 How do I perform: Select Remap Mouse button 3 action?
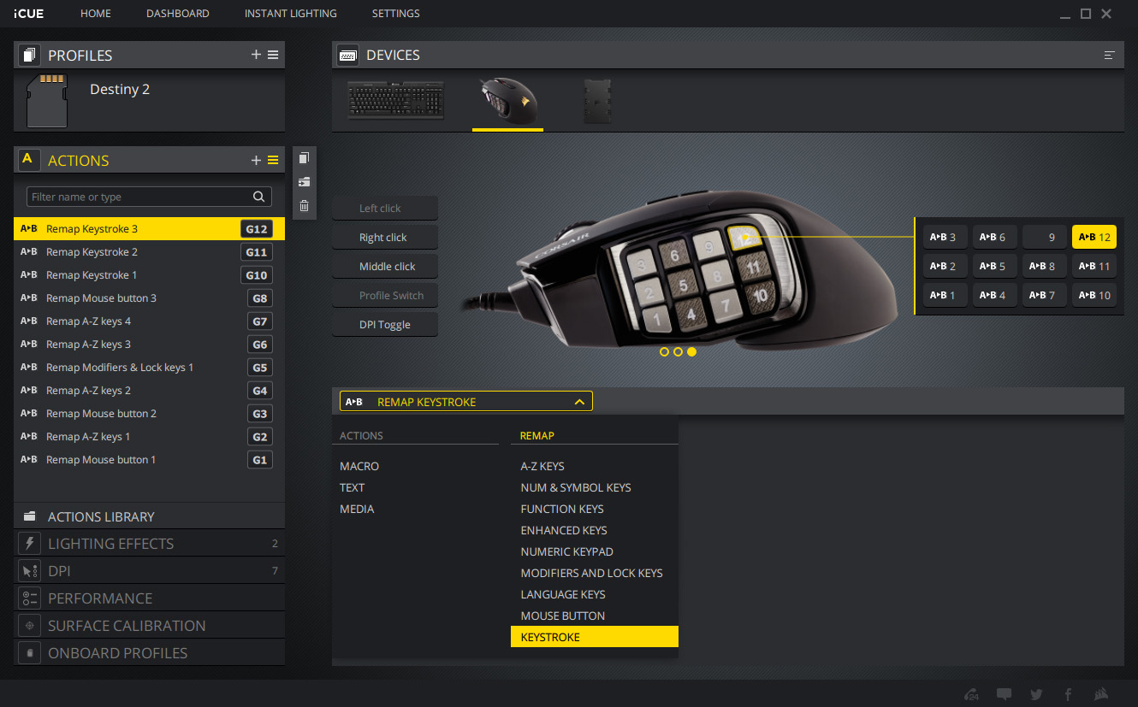tap(149, 298)
